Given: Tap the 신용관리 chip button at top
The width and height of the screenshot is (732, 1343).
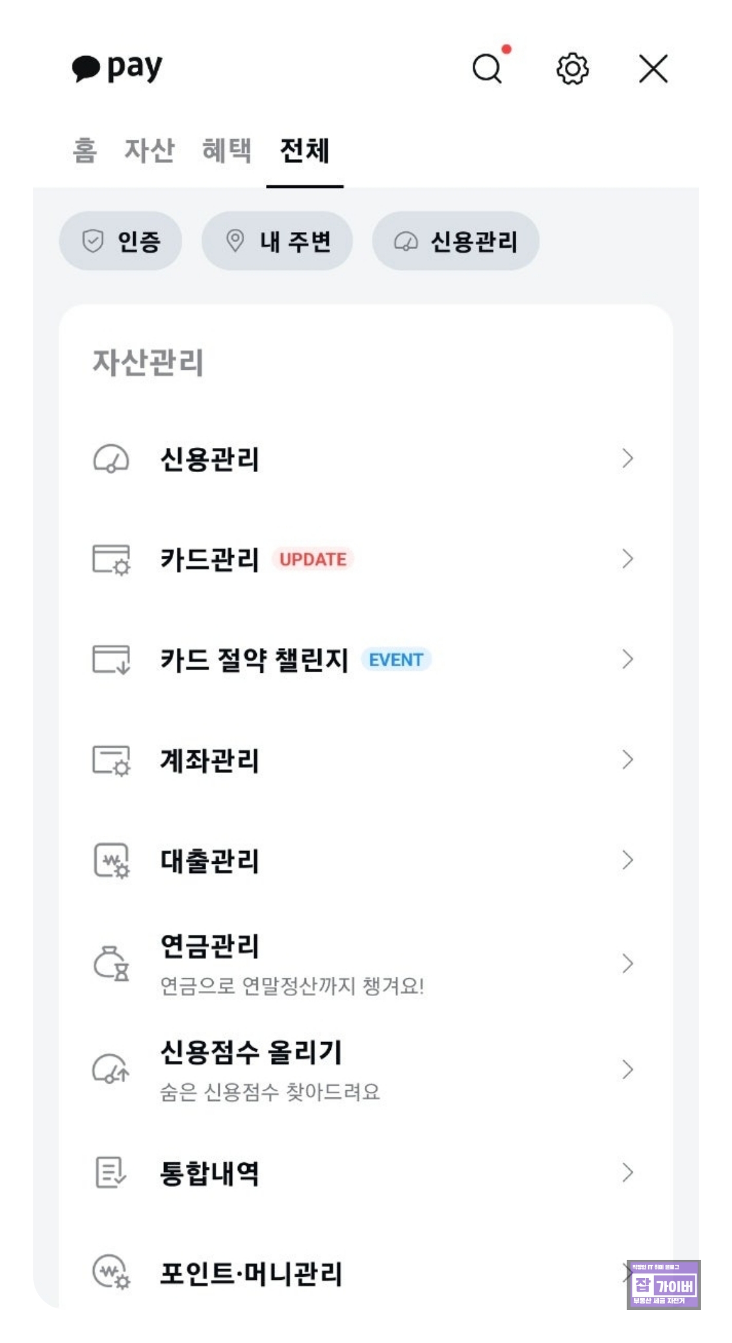Looking at the screenshot, I should click(x=456, y=241).
